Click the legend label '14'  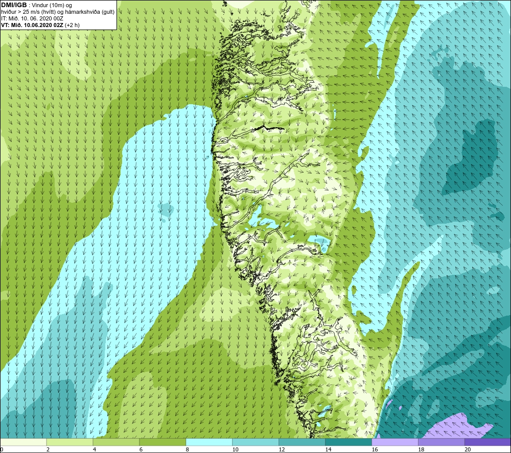coord(328,449)
